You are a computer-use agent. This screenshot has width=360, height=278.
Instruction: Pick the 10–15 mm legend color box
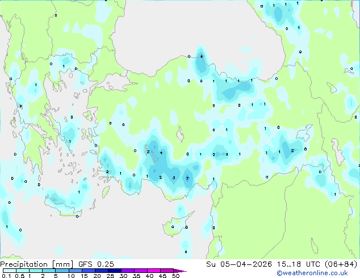pos(75,271)
